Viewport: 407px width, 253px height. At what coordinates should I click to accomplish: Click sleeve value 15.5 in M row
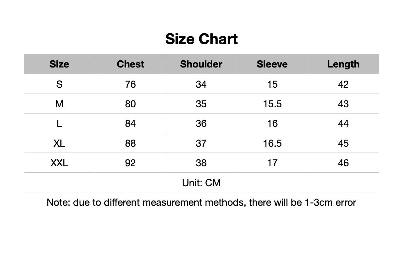click(x=272, y=104)
